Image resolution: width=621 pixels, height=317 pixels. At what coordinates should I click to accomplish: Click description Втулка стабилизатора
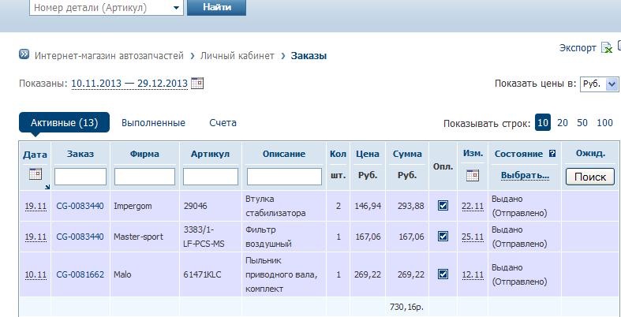tap(275, 206)
